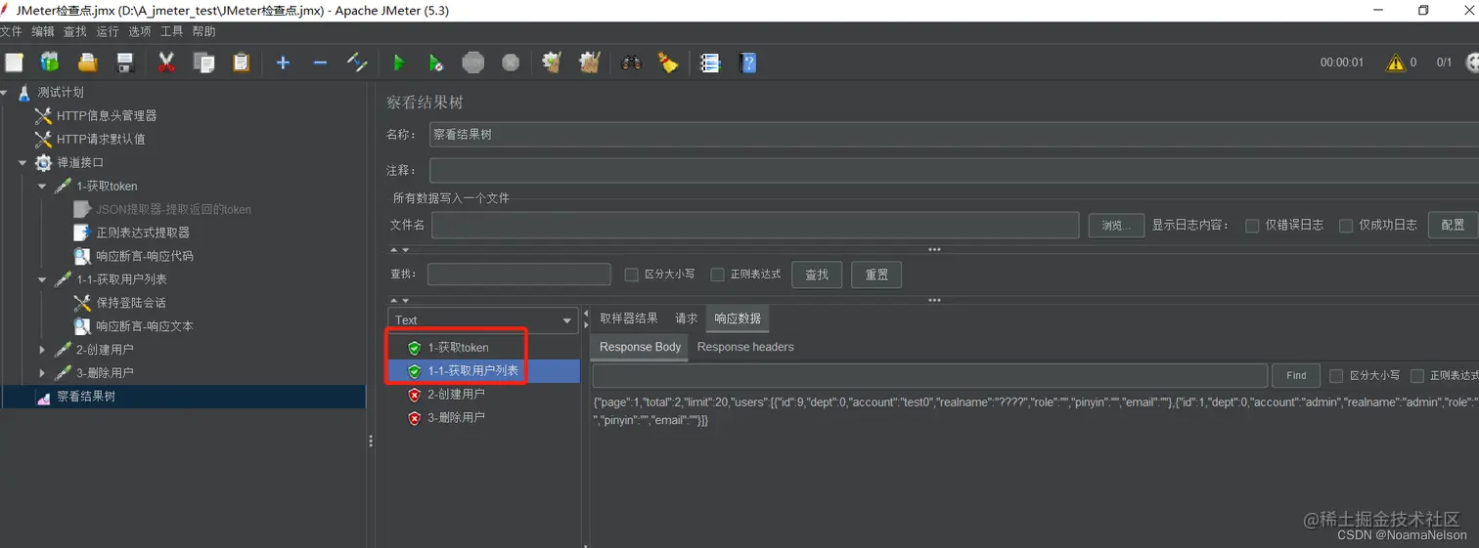This screenshot has height=548, width=1479.
Task: Create a new test plan from toolbar
Action: (14, 63)
